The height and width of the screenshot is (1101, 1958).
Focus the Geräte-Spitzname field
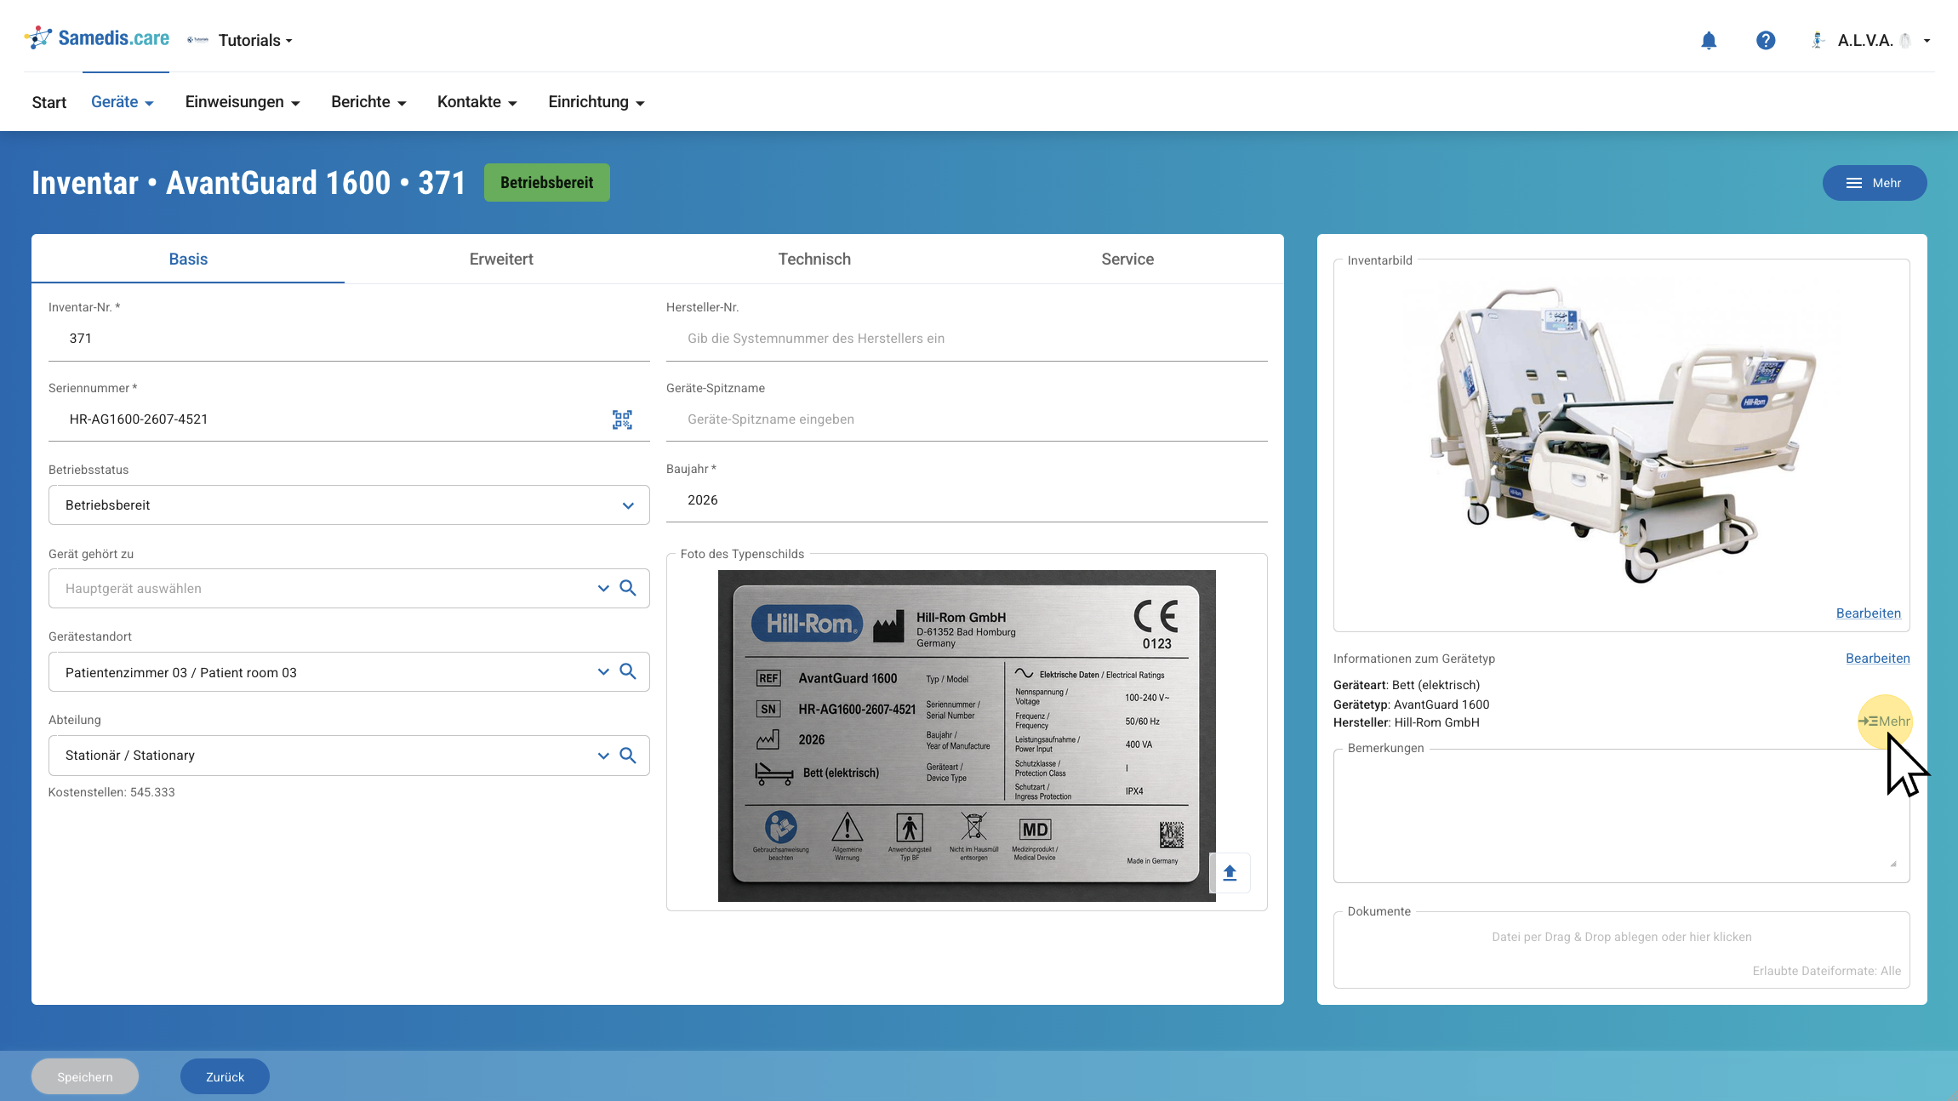967,419
